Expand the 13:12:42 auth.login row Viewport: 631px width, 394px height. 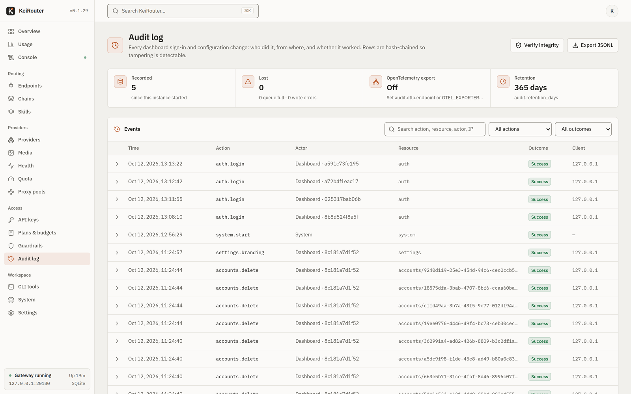tap(117, 182)
